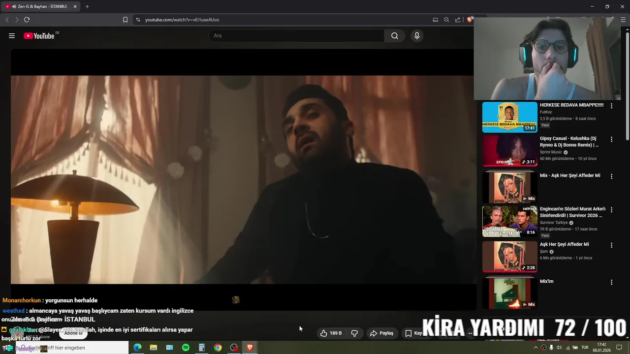Dislike the video
Viewport: 630px width, 354px height.
[354, 333]
